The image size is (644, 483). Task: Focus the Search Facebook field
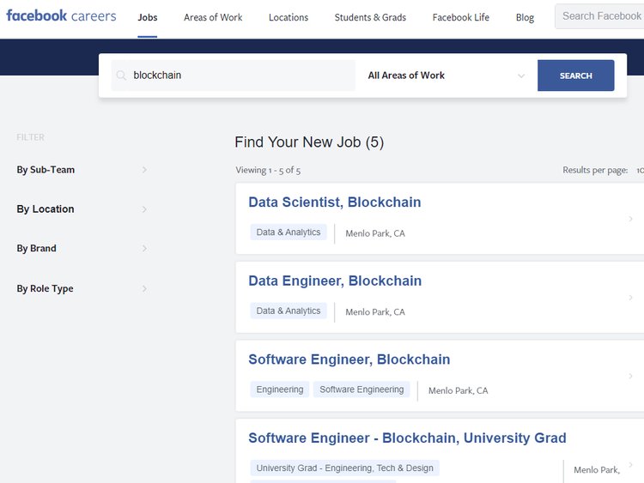pyautogui.click(x=599, y=16)
